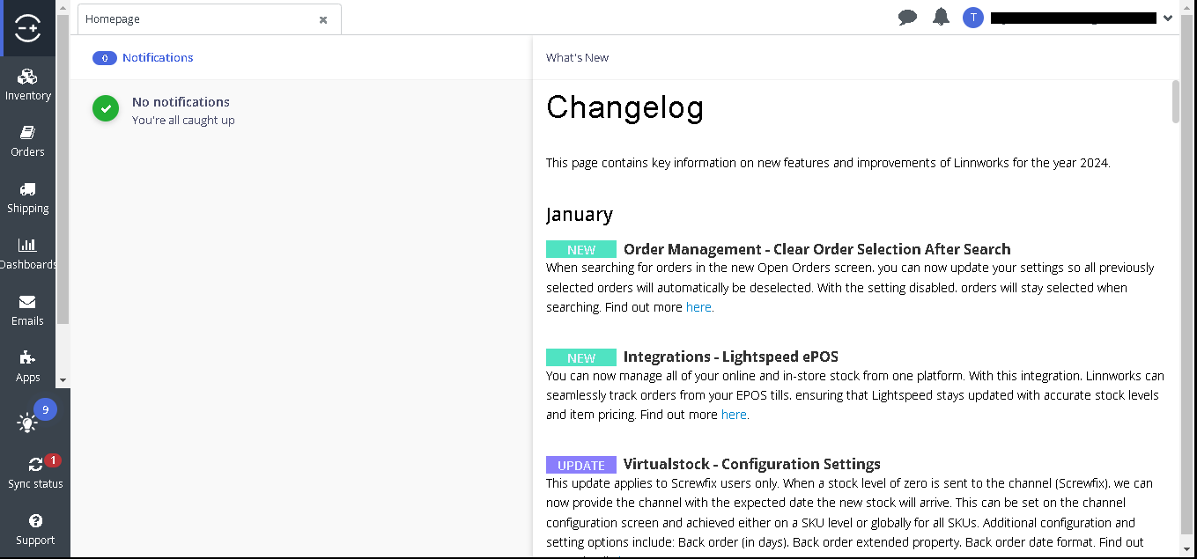Click the sidebar scroll up arrow

pos(63,6)
